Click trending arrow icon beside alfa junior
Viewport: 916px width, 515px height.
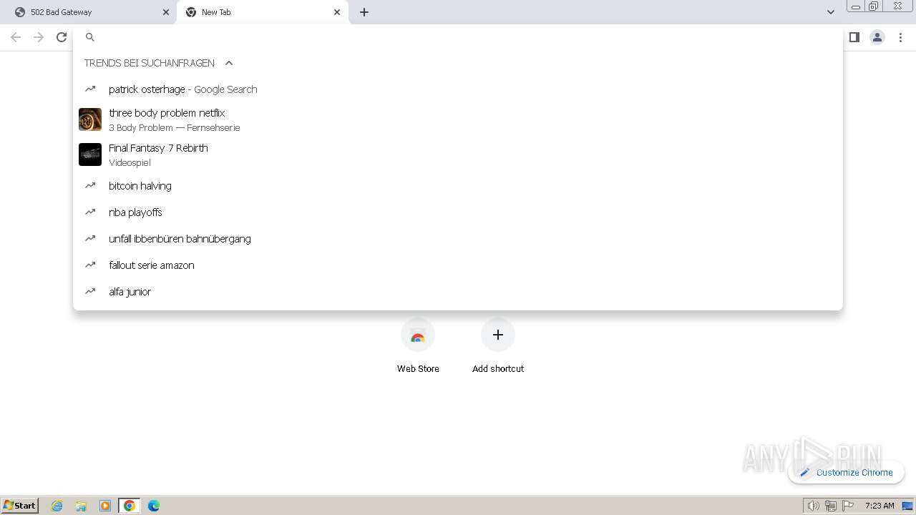(x=90, y=292)
